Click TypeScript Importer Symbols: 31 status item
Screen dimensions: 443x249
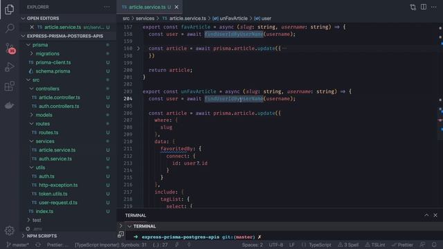[x=111, y=245]
